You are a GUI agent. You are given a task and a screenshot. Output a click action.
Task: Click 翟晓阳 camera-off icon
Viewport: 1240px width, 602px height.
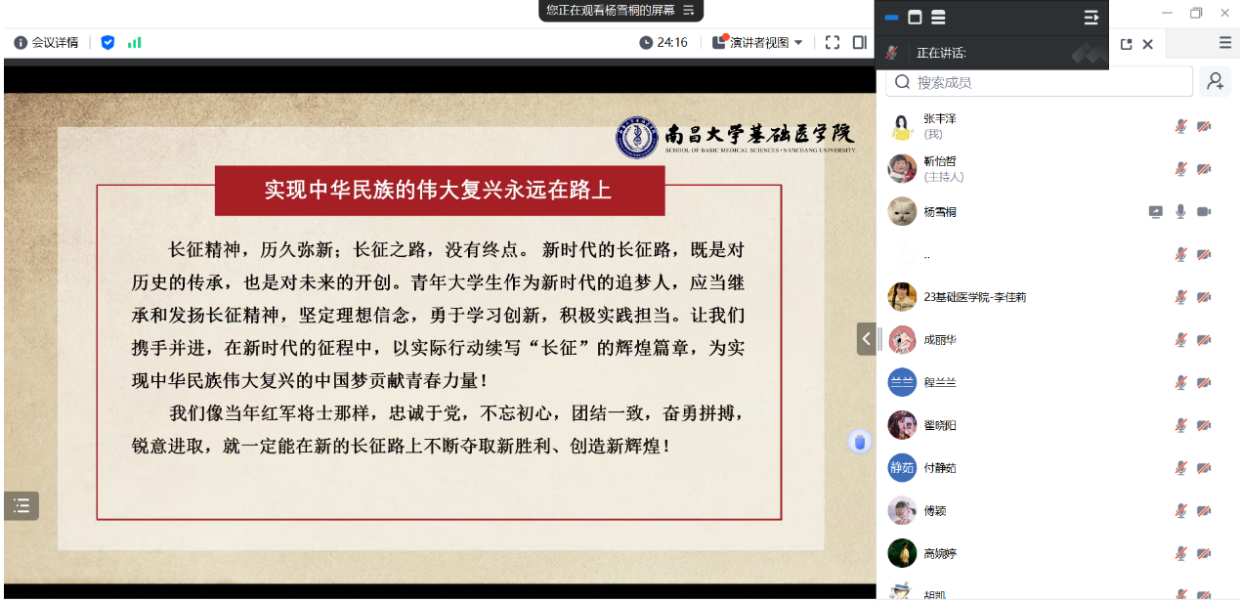point(1204,425)
